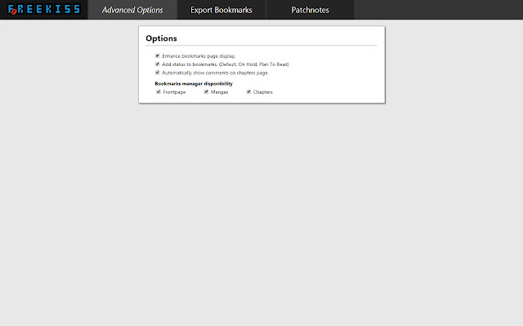The width and height of the screenshot is (523, 326).
Task: Open the Patchnotes tab
Action: [311, 10]
